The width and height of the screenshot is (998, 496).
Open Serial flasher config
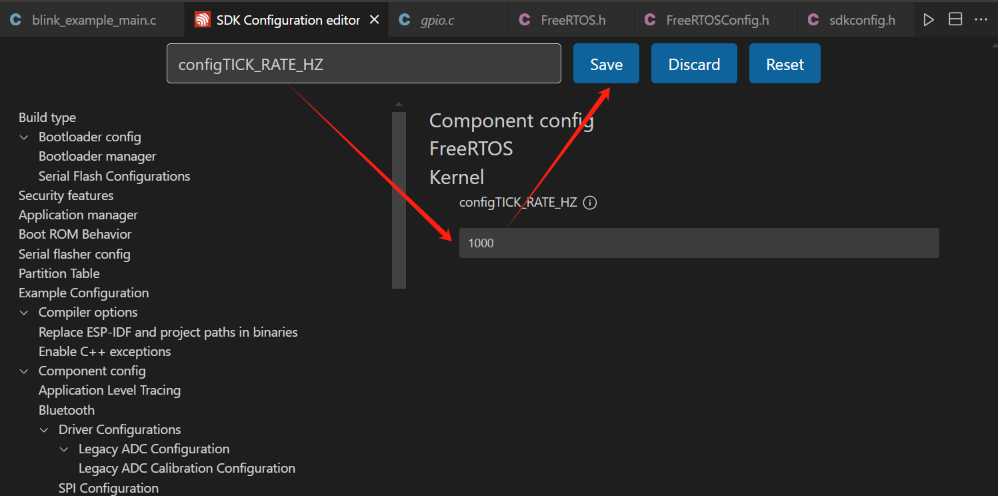(x=75, y=254)
